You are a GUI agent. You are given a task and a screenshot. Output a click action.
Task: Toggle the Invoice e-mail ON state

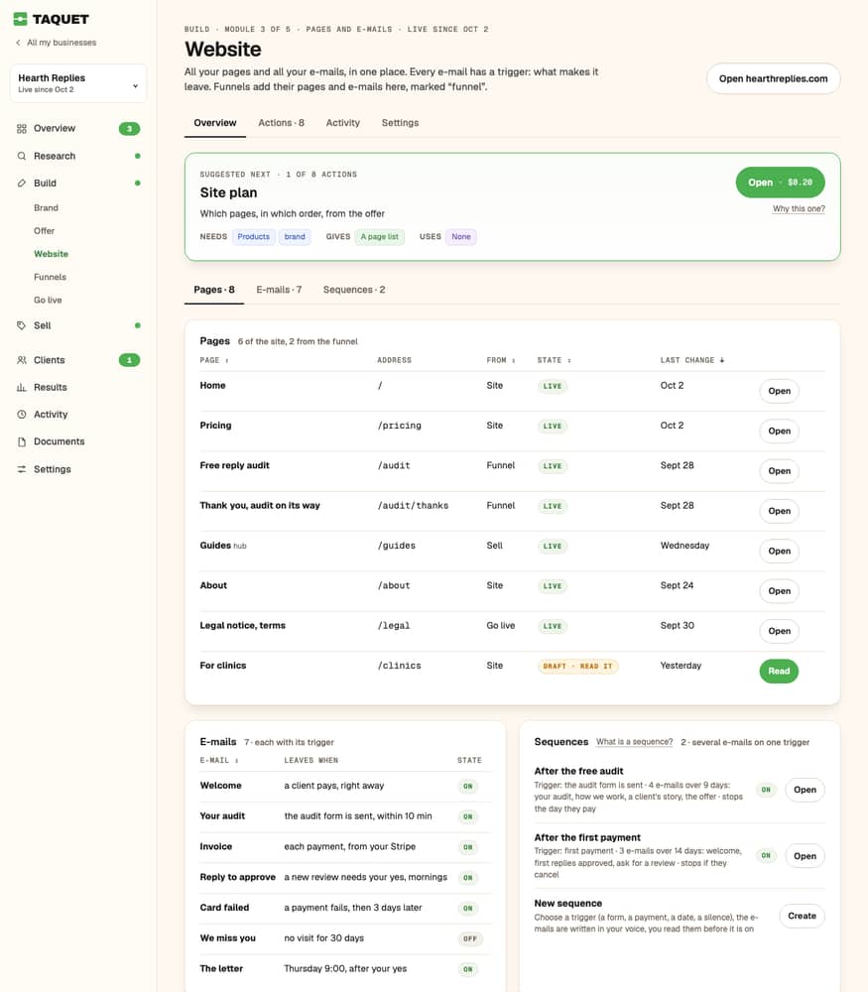point(467,847)
